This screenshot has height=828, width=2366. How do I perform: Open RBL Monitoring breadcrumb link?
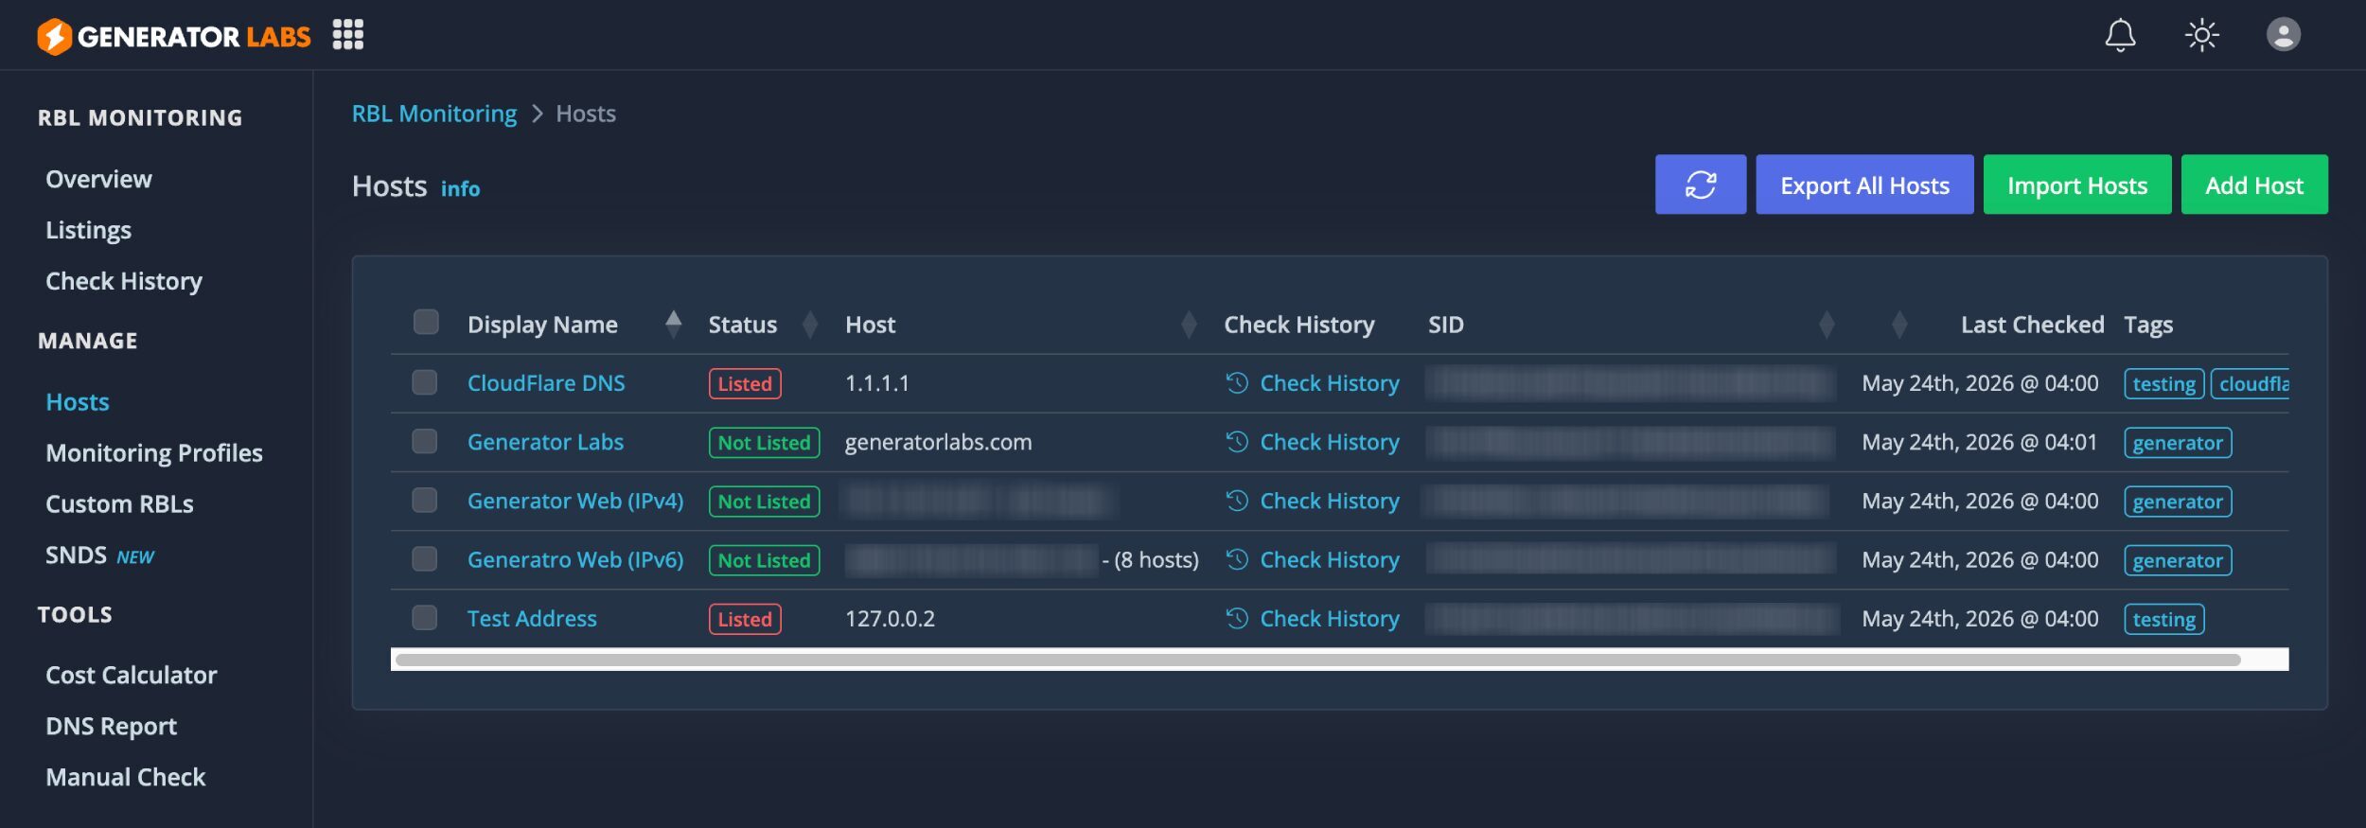434,114
